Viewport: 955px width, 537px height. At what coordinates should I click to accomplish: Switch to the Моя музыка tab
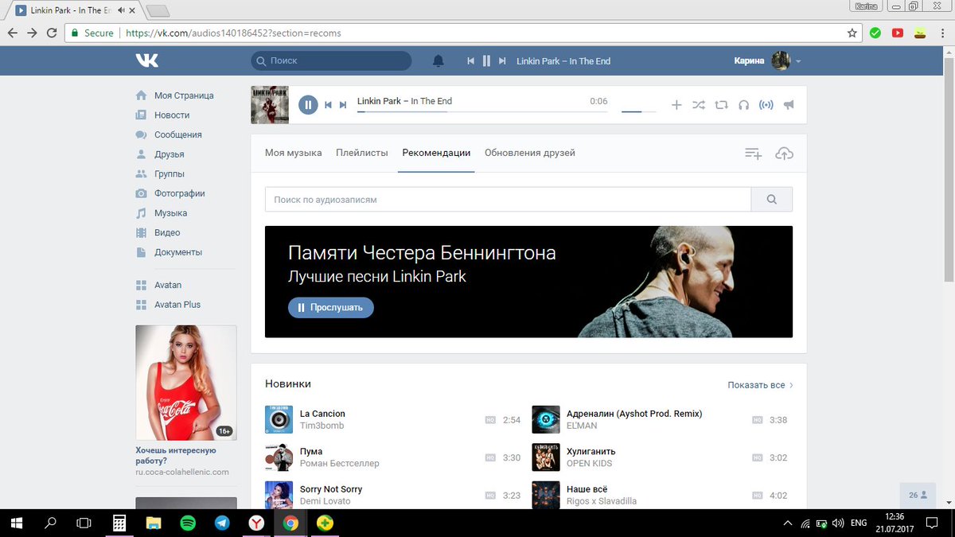[x=294, y=153]
